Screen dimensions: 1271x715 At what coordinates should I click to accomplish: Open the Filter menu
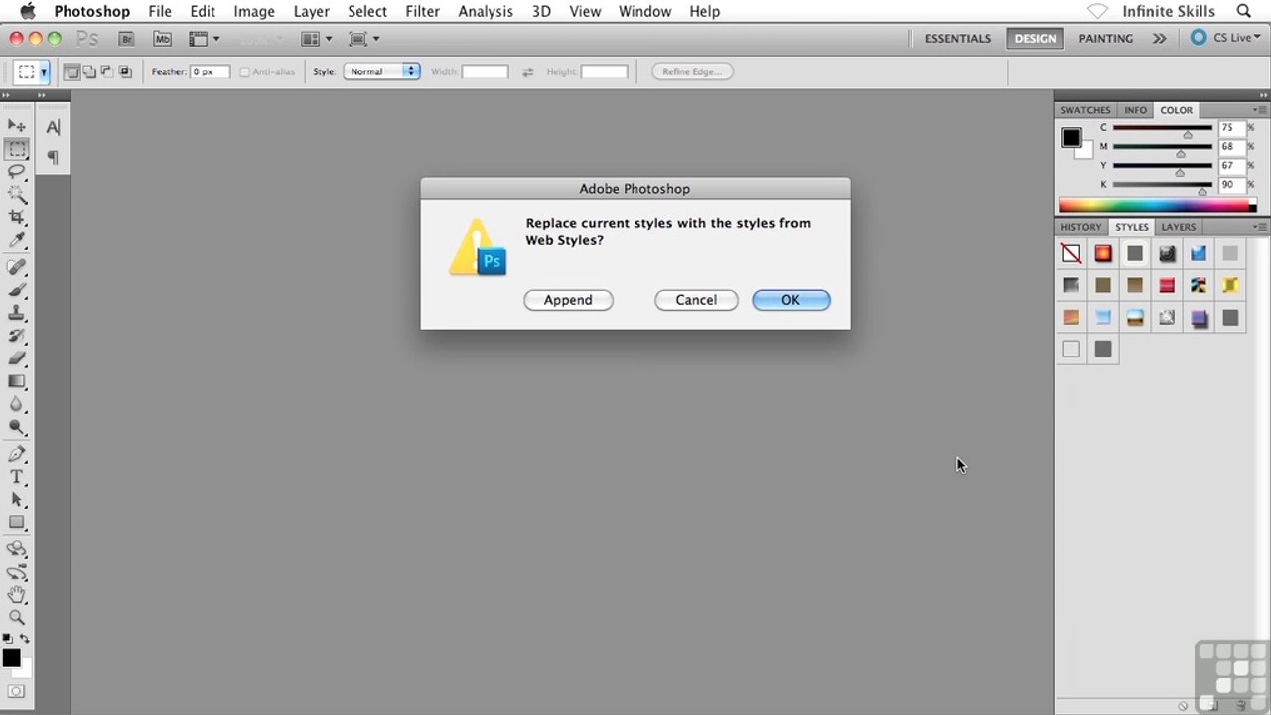[422, 11]
